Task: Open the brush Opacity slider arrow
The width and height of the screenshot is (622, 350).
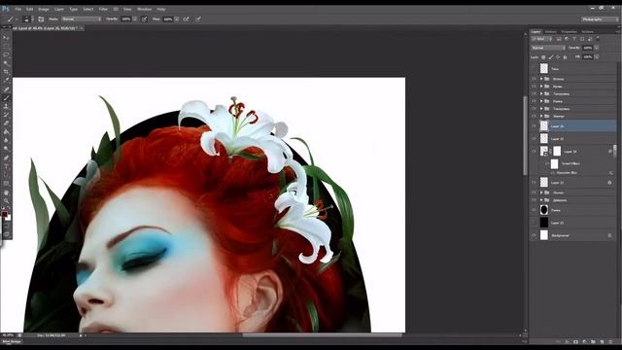Action: tap(135, 19)
